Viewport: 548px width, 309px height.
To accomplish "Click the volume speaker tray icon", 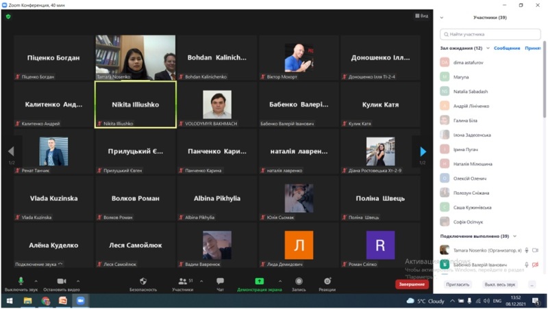I will point(486,301).
